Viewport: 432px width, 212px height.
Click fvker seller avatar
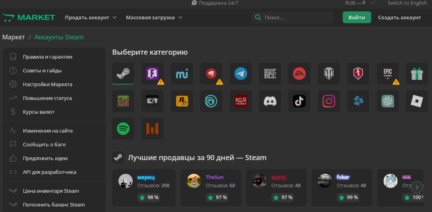coord(325,181)
